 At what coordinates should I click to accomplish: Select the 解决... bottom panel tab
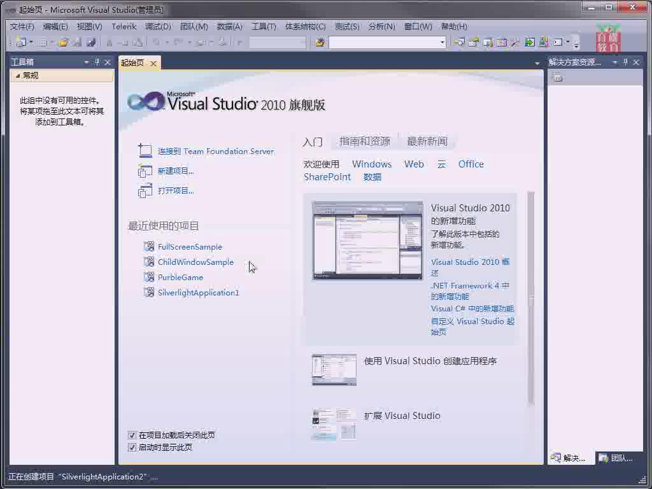[569, 458]
